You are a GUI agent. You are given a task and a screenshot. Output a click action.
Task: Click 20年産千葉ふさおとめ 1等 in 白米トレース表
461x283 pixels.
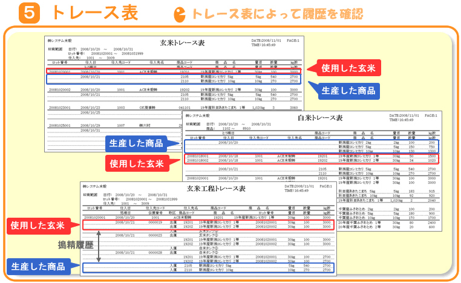tap(359, 223)
